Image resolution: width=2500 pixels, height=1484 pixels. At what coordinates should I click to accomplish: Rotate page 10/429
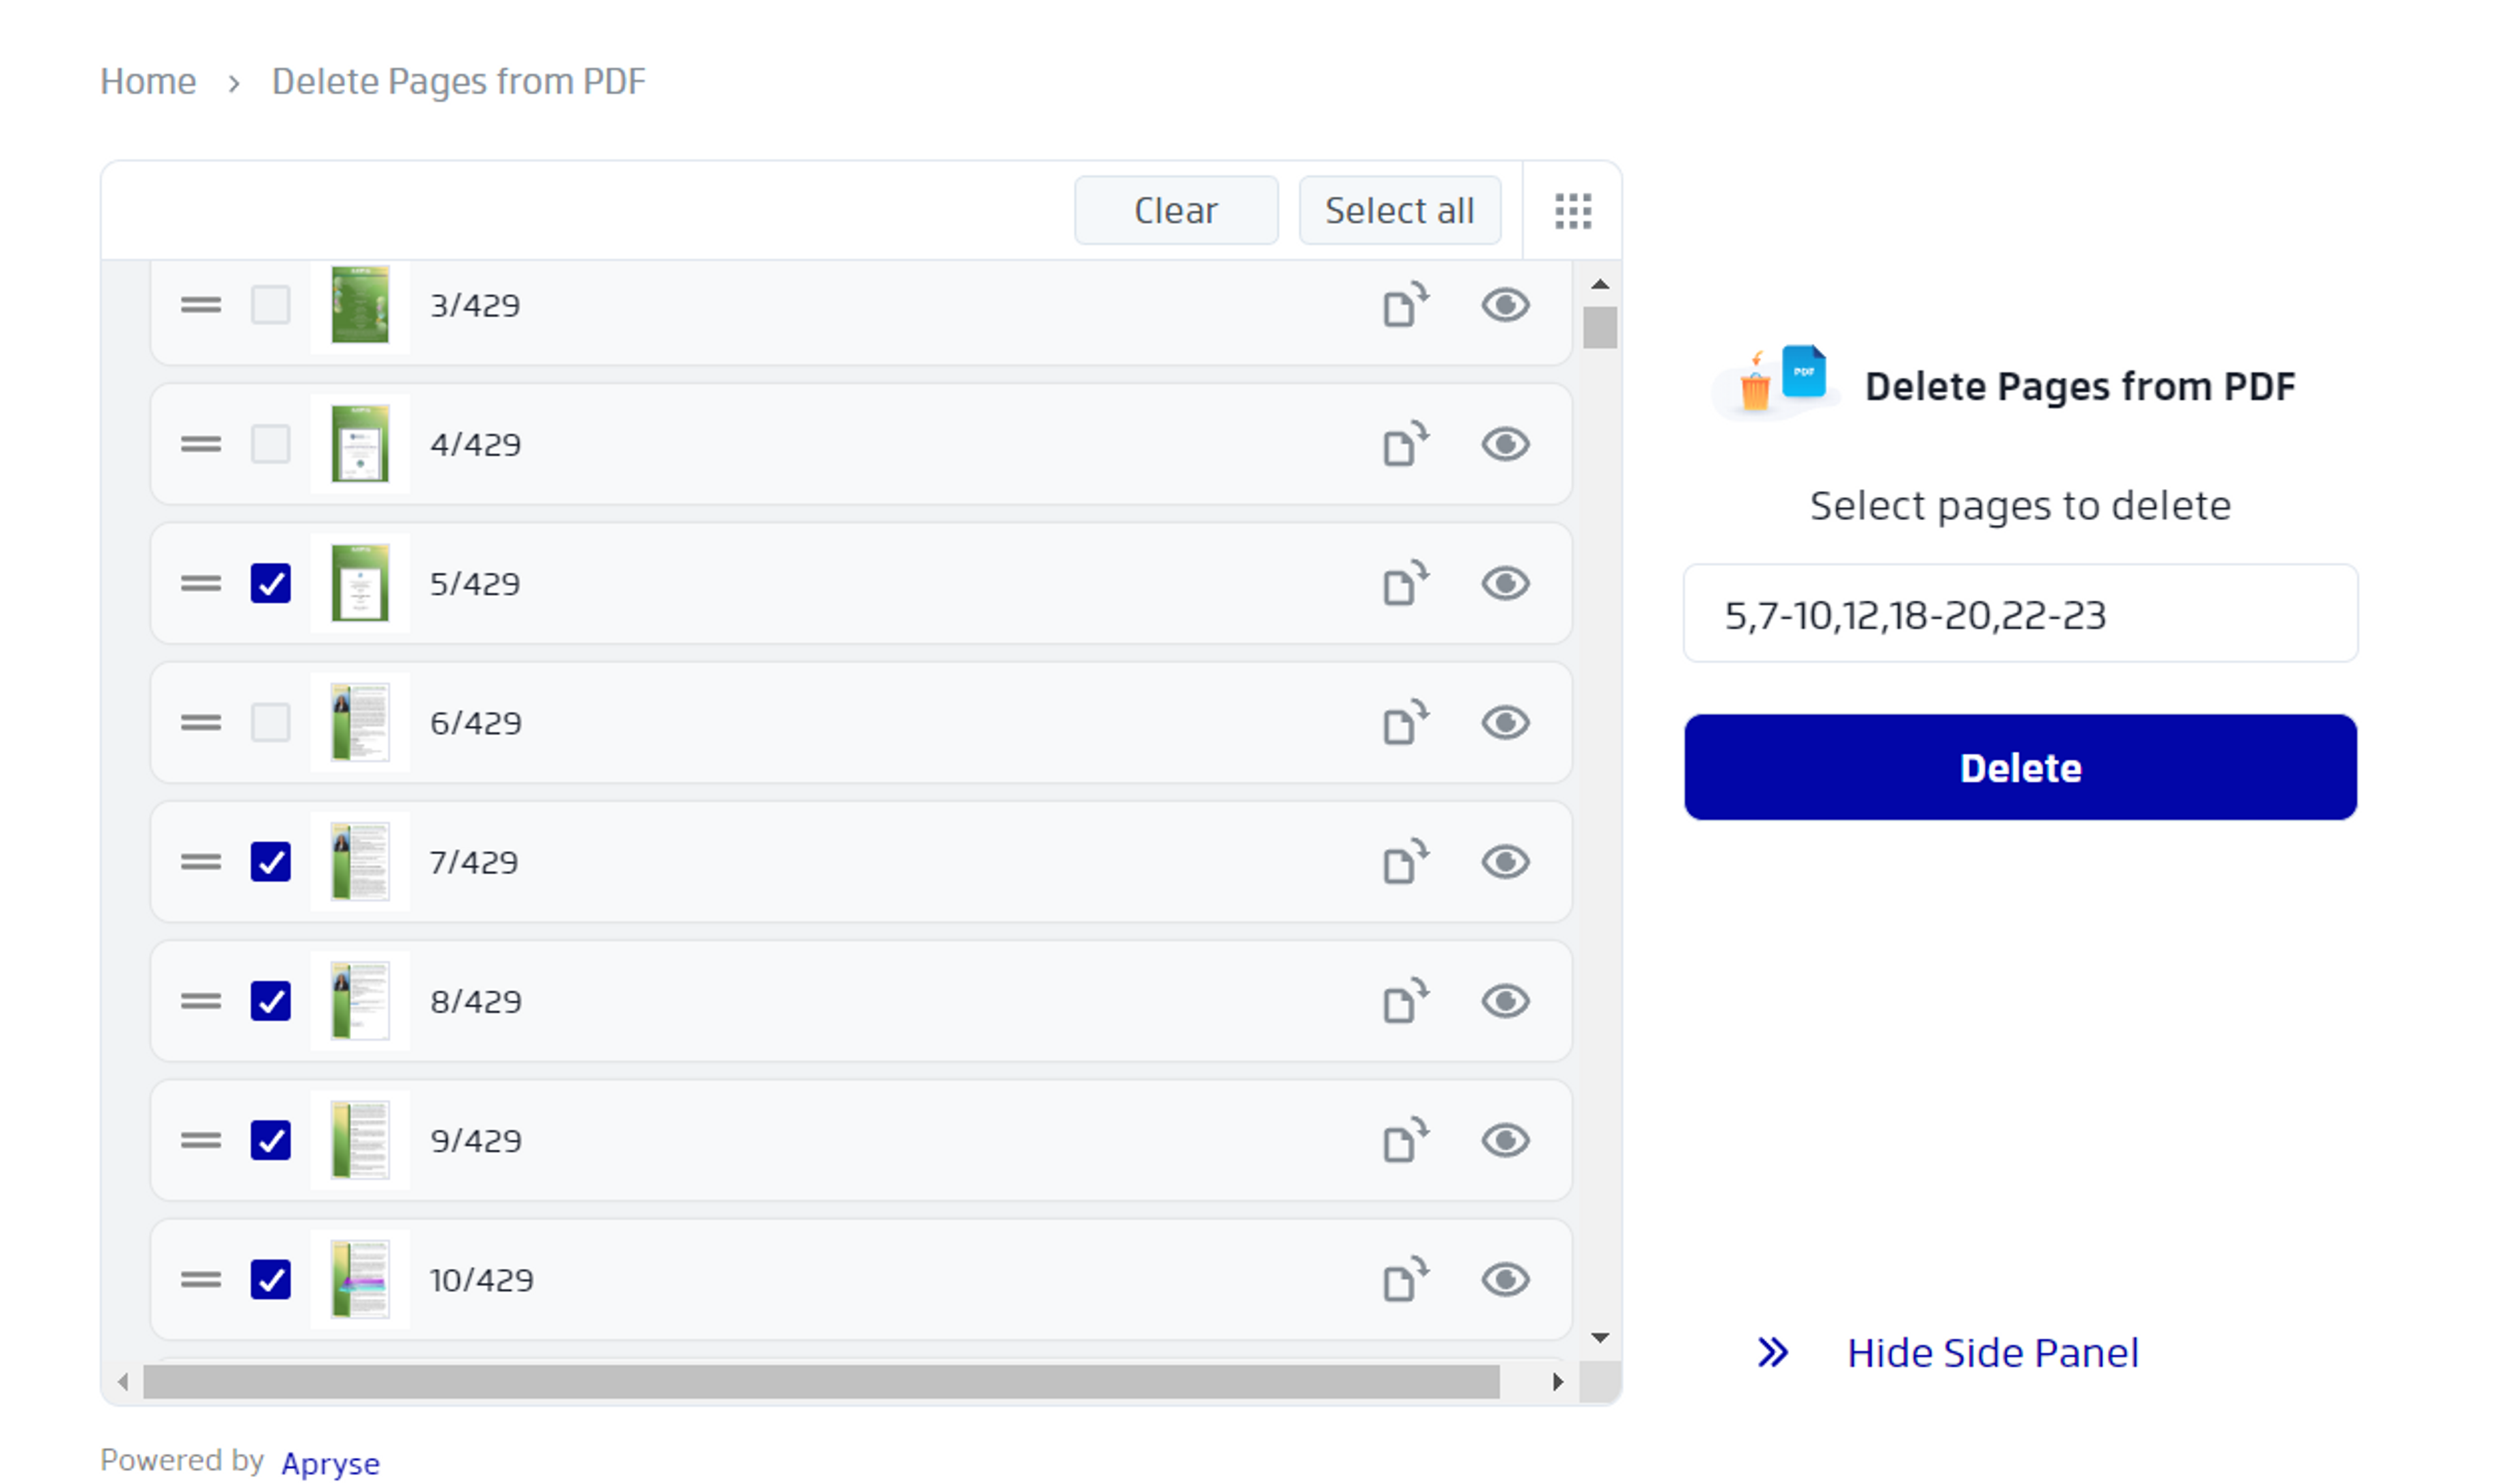click(1404, 1279)
